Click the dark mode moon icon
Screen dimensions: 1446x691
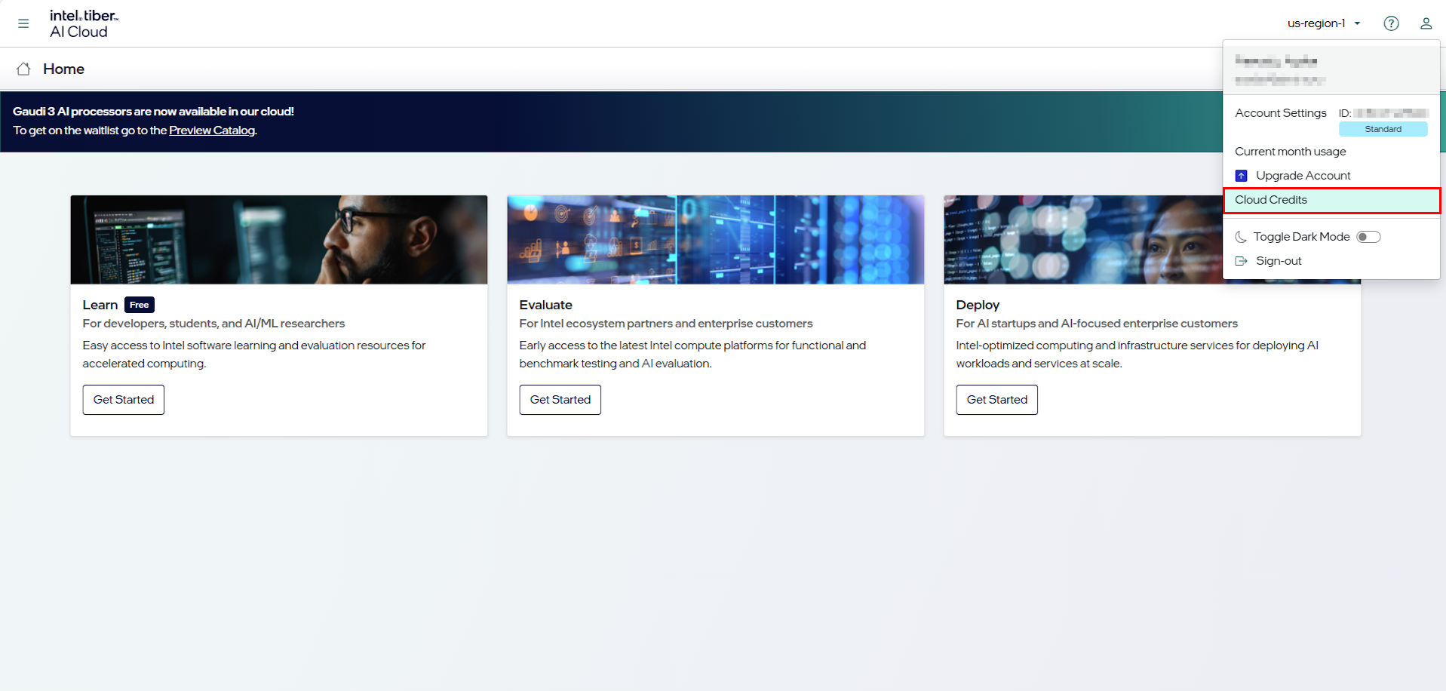pos(1240,237)
